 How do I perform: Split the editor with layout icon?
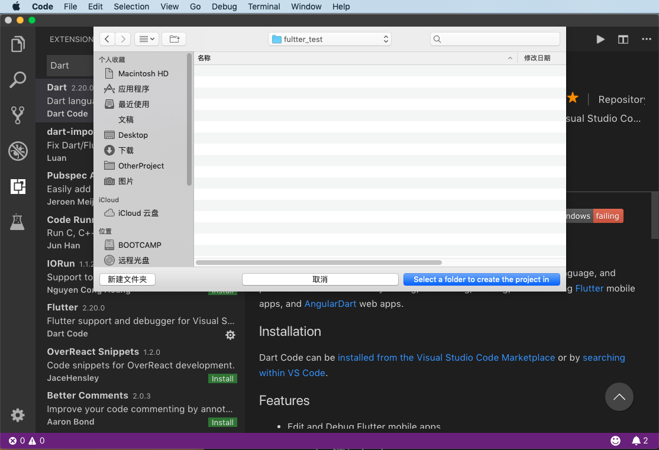(x=623, y=39)
